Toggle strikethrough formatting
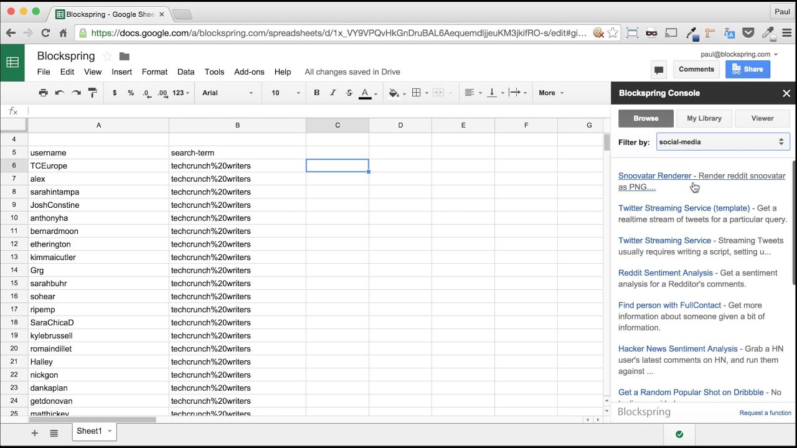797x448 pixels. tap(349, 93)
